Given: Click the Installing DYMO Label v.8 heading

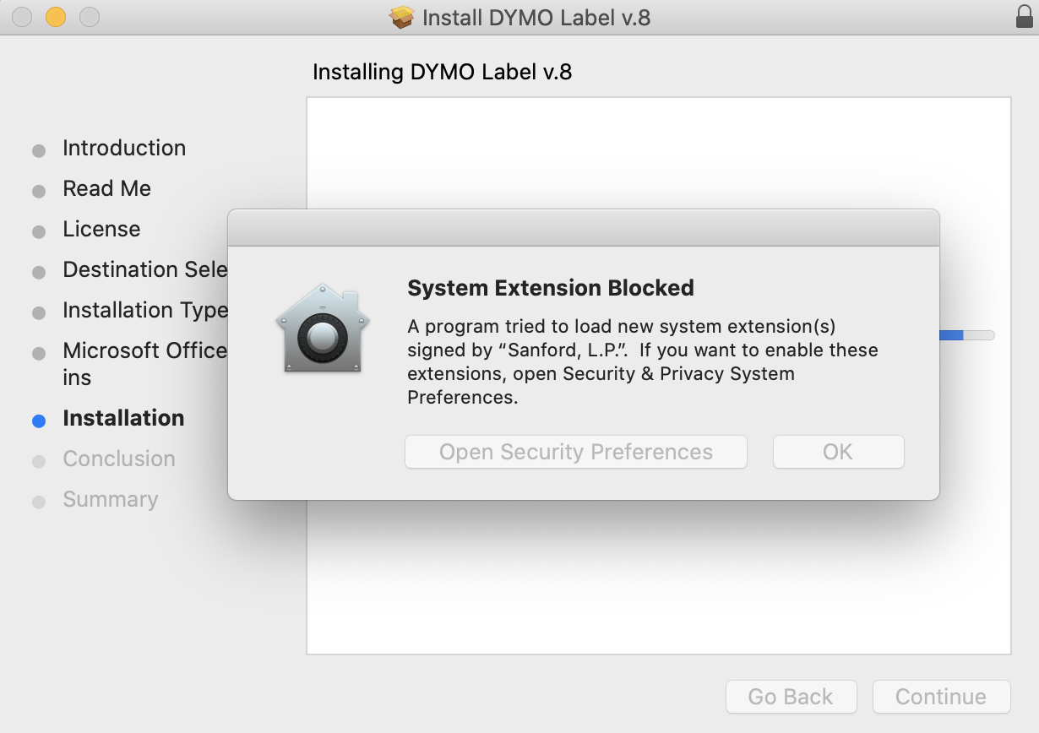Looking at the screenshot, I should pos(442,72).
